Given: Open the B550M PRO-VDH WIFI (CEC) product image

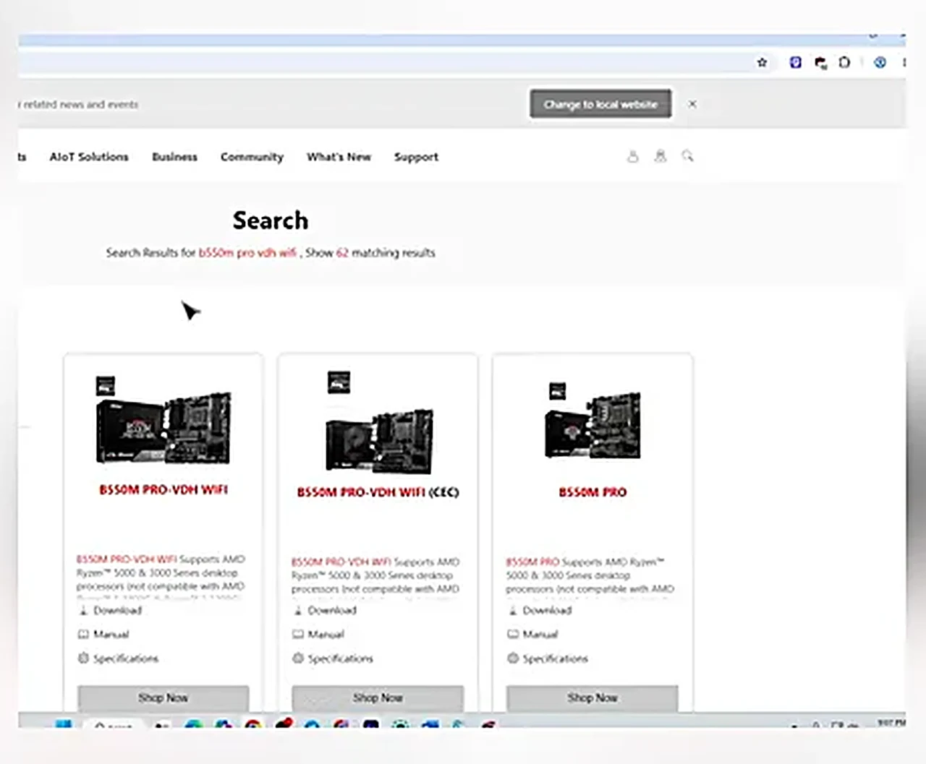Looking at the screenshot, I should coord(378,422).
